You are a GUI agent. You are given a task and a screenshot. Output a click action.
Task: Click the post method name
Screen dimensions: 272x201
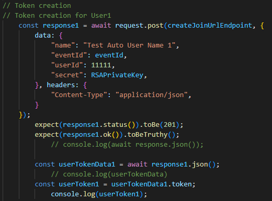click(x=155, y=26)
